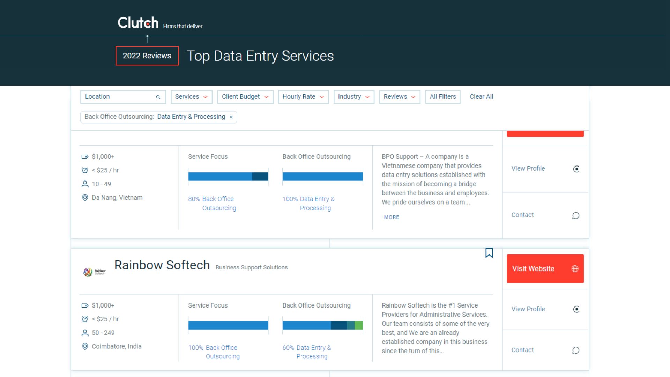Click the location pin icon near Coimbatore, India

[85, 347]
